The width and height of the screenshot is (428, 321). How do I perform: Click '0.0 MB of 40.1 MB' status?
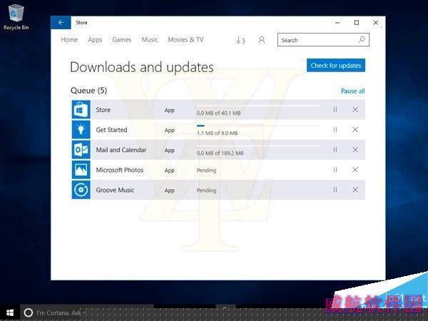(219, 113)
